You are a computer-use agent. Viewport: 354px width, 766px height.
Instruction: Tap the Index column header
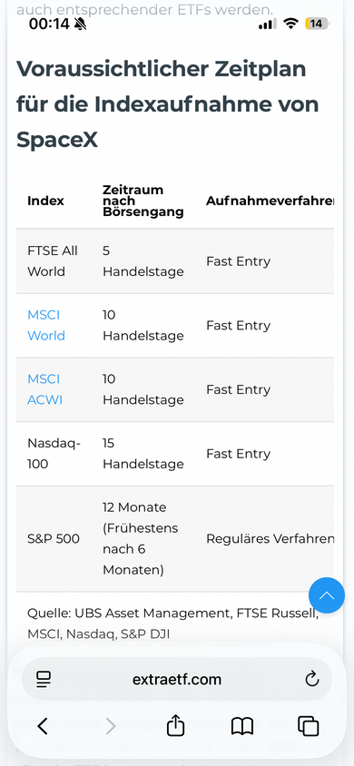coord(45,201)
